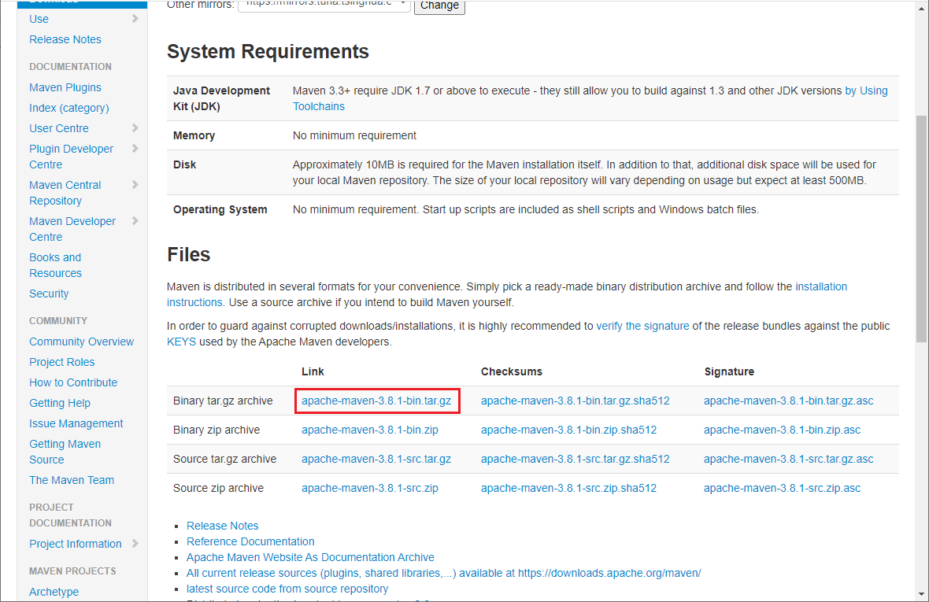Click the 'Source tar.gz archive' row label
The width and height of the screenshot is (929, 602).
coord(224,459)
